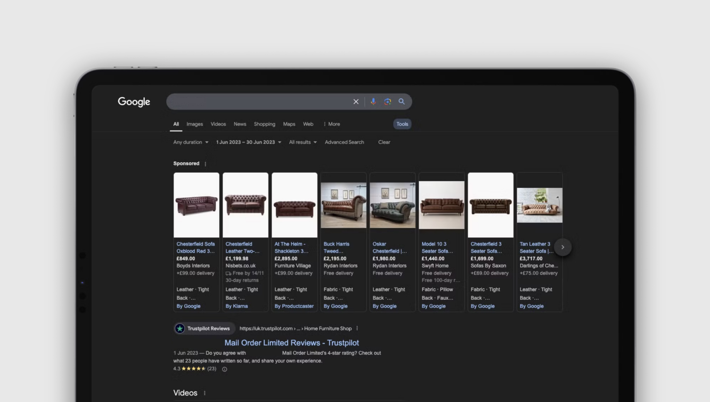The width and height of the screenshot is (710, 402).
Task: Click the magnifying glass search icon
Action: coord(402,102)
